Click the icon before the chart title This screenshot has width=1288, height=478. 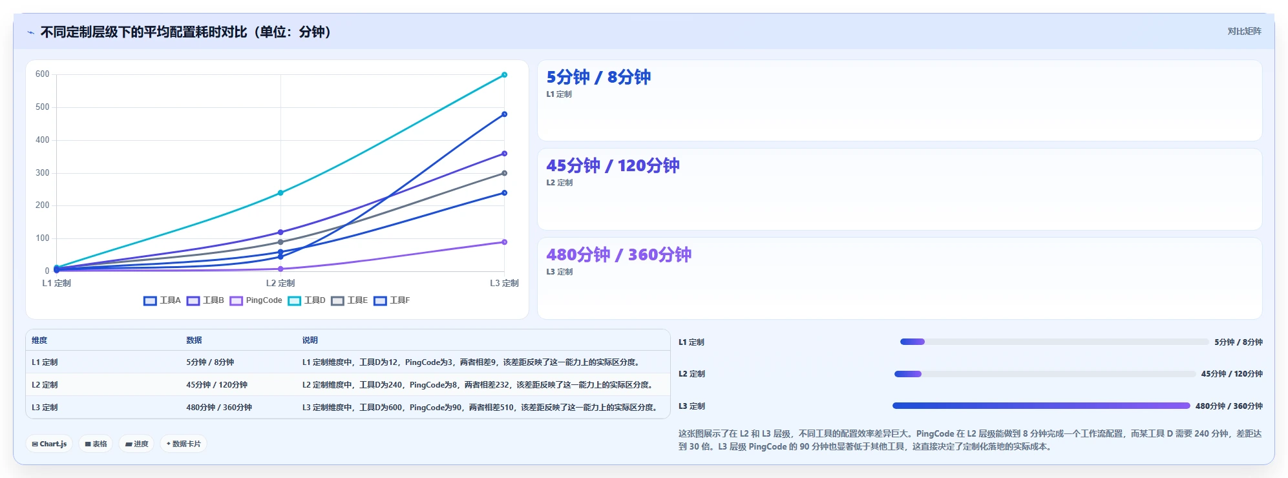point(30,32)
